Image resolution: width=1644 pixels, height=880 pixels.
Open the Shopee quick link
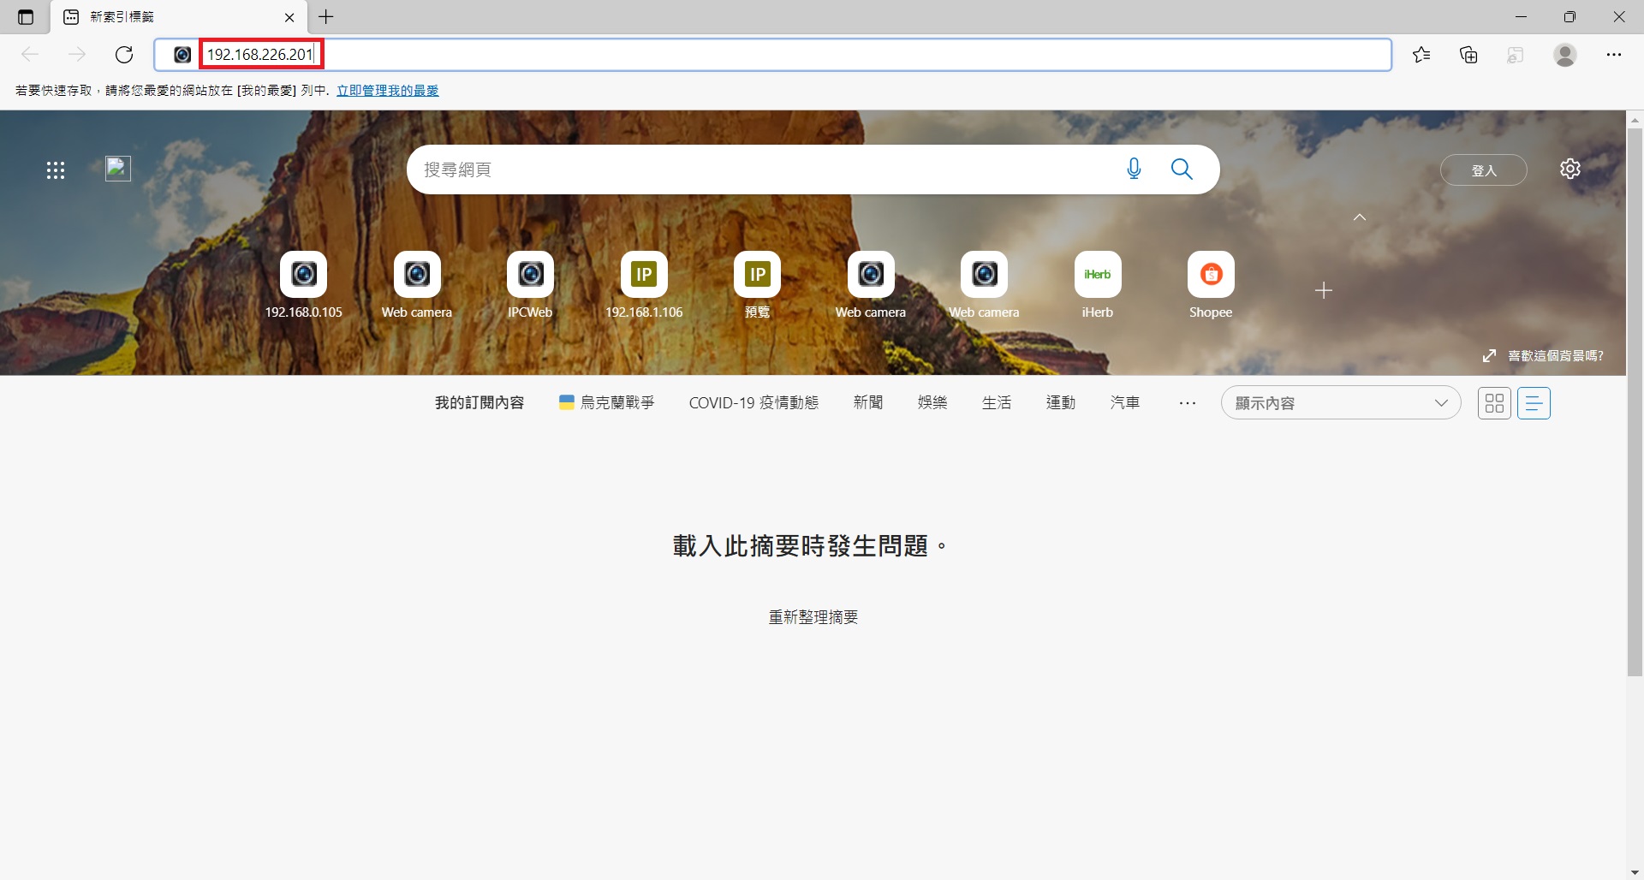click(x=1211, y=285)
